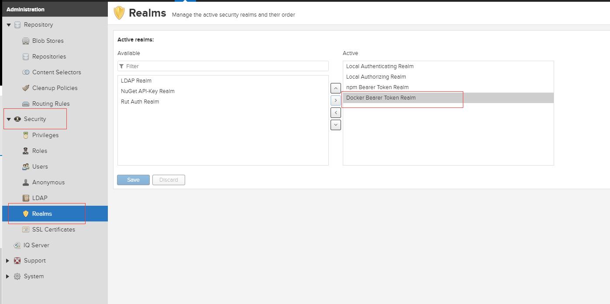The height and width of the screenshot is (304, 610).
Task: Select NuGet API-Key Realm
Action: coord(223,91)
